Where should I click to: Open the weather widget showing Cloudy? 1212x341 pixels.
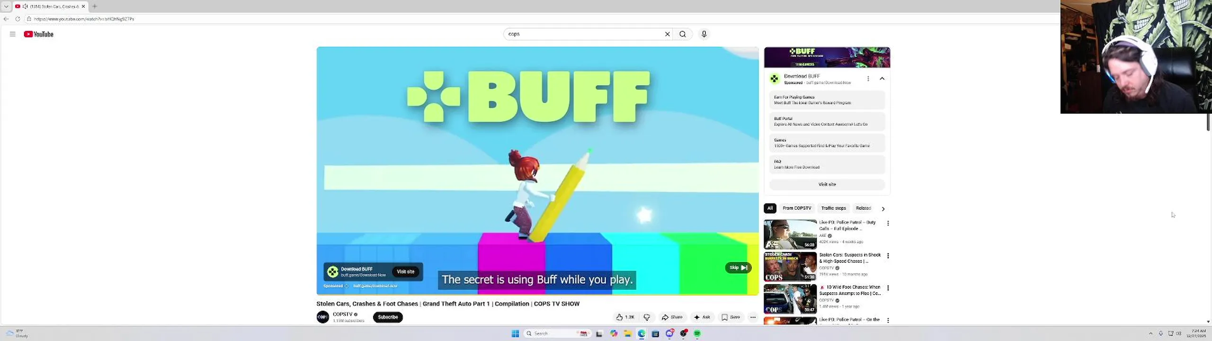[17, 334]
